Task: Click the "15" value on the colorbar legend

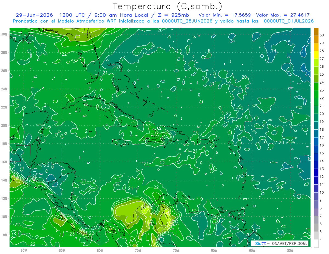Action: 322,153
